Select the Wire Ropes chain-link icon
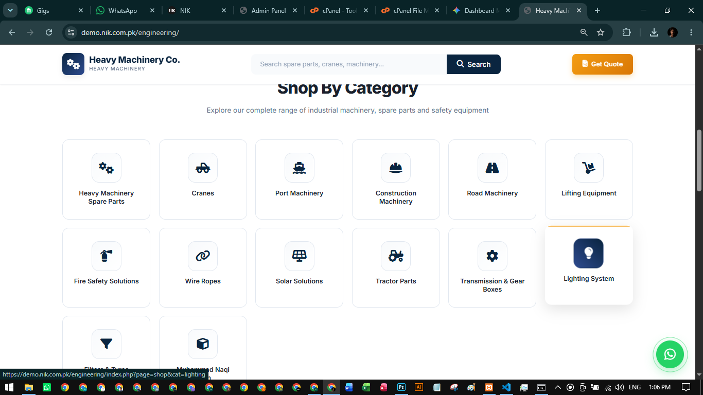The height and width of the screenshot is (395, 703). (203, 256)
